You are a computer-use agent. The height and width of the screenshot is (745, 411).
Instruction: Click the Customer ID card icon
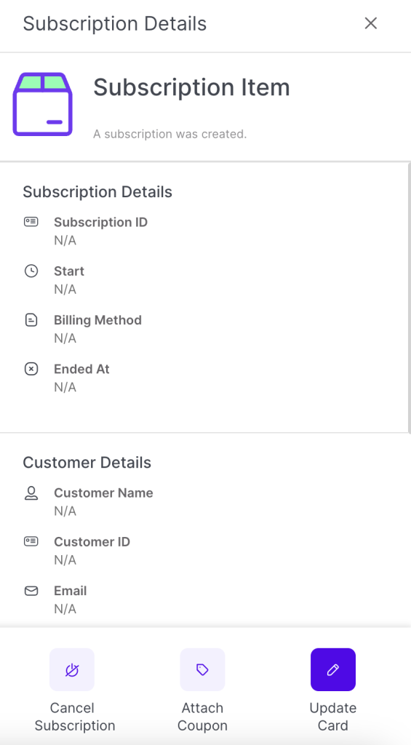(x=31, y=541)
